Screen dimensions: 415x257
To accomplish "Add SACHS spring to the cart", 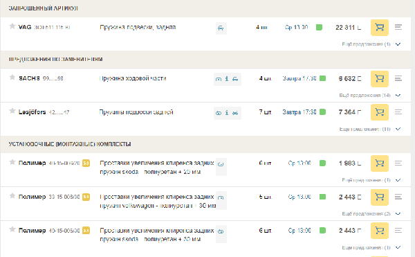I will click(380, 79).
